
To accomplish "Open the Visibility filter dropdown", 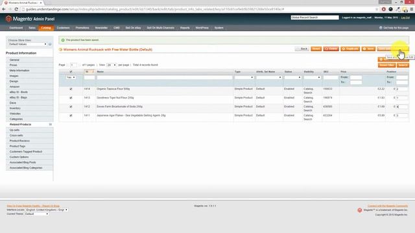I will pos(312,78).
